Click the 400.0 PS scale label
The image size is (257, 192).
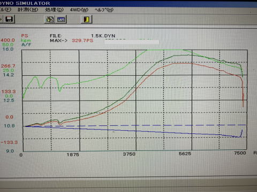tap(7, 40)
